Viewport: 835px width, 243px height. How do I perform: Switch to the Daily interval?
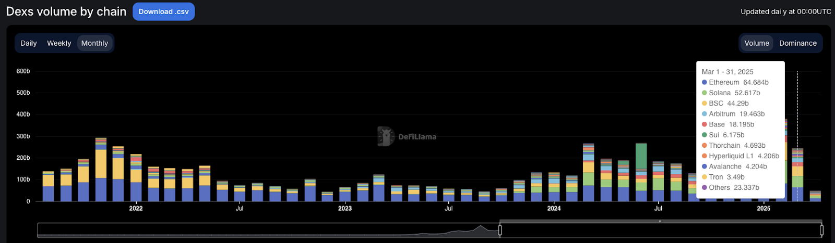pos(29,43)
